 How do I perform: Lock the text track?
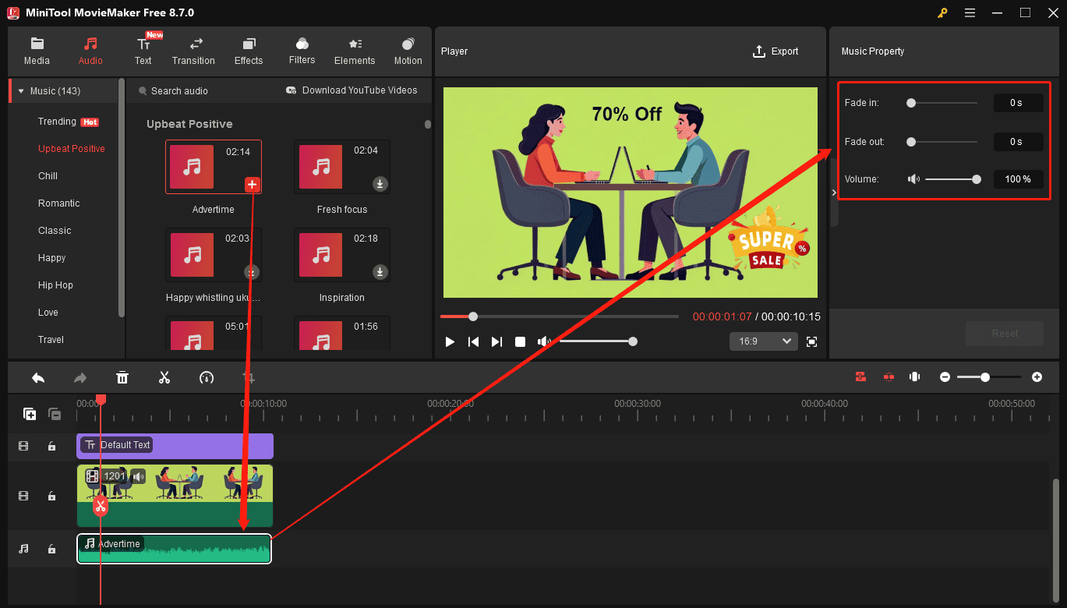tap(51, 447)
